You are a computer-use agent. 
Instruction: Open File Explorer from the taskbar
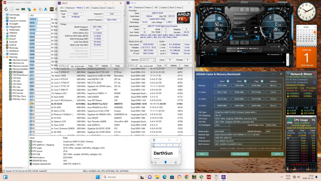(x=157, y=177)
